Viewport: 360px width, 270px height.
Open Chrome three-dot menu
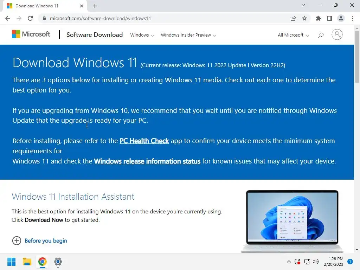click(352, 18)
